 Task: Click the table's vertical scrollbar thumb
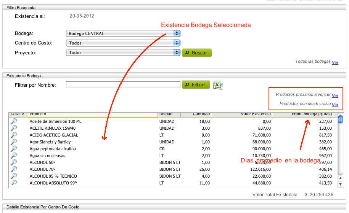pos(340,119)
